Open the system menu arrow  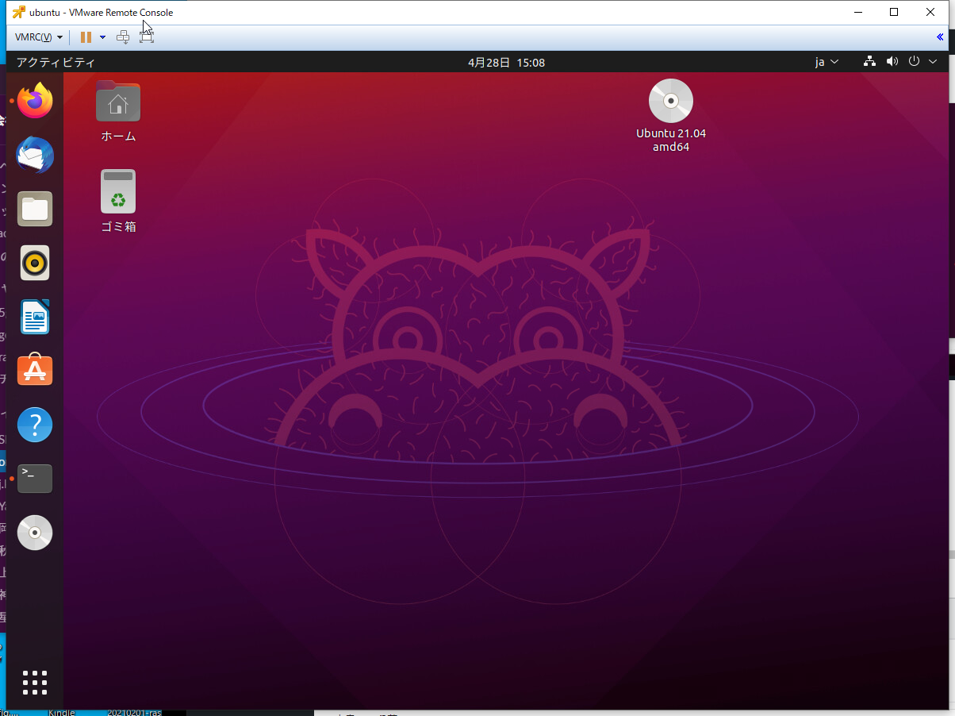pyautogui.click(x=932, y=62)
